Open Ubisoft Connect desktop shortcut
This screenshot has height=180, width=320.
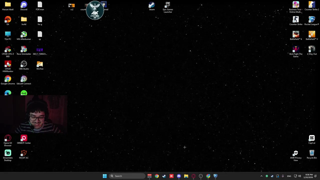point(24,80)
